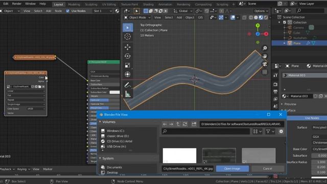This screenshot has height=184, width=327.
Task: Click the Open Image button
Action: pos(232,169)
